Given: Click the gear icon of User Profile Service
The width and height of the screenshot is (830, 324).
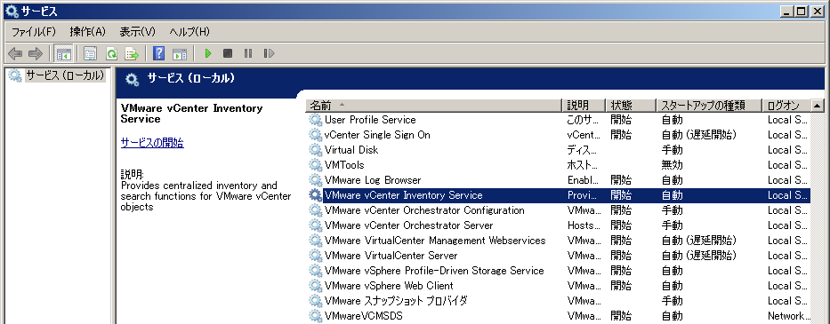Looking at the screenshot, I should pos(316,120).
